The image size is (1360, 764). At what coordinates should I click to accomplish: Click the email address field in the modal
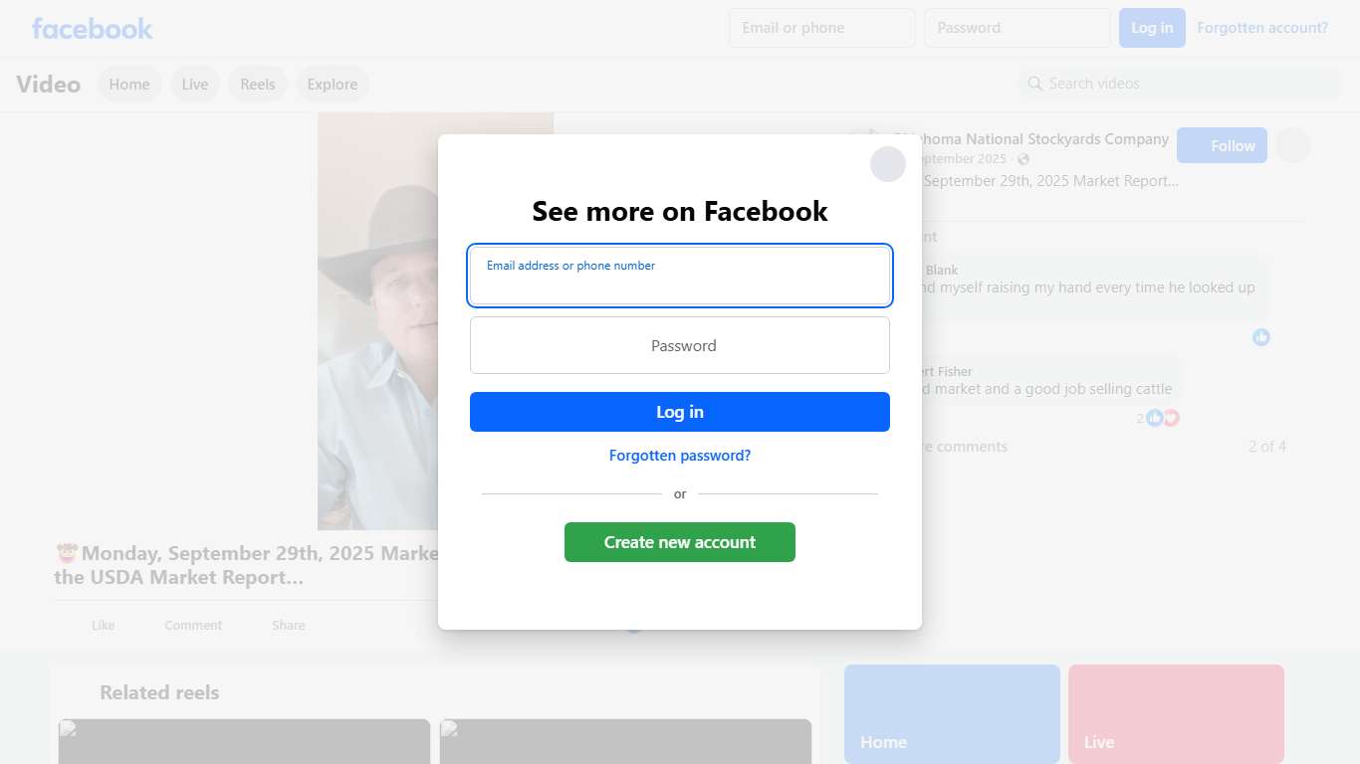[x=680, y=276]
